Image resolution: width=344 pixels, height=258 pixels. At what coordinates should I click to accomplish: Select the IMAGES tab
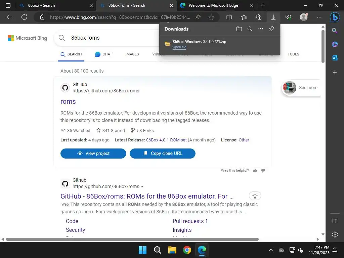(132, 54)
